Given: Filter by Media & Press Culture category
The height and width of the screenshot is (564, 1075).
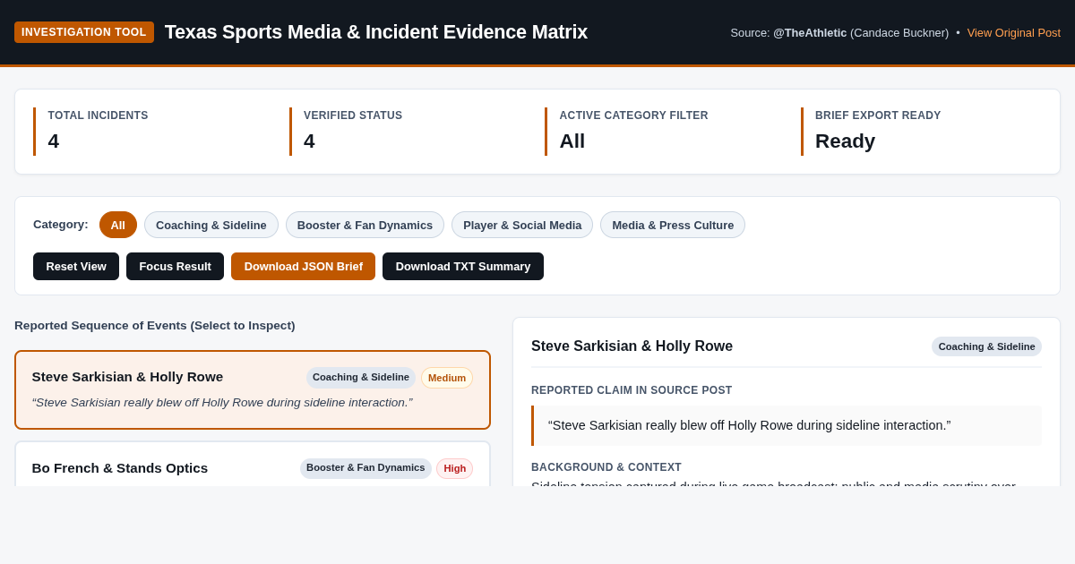Looking at the screenshot, I should 673,225.
